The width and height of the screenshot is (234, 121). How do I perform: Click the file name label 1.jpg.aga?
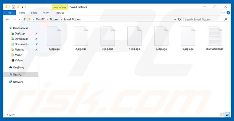pyautogui.click(x=54, y=49)
